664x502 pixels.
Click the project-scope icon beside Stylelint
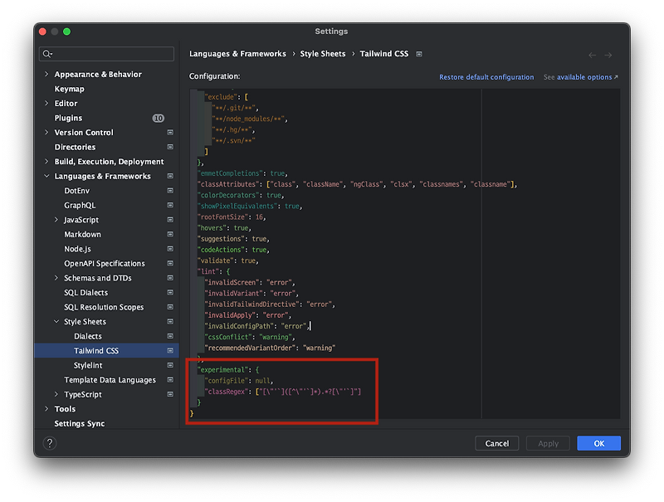tap(170, 364)
